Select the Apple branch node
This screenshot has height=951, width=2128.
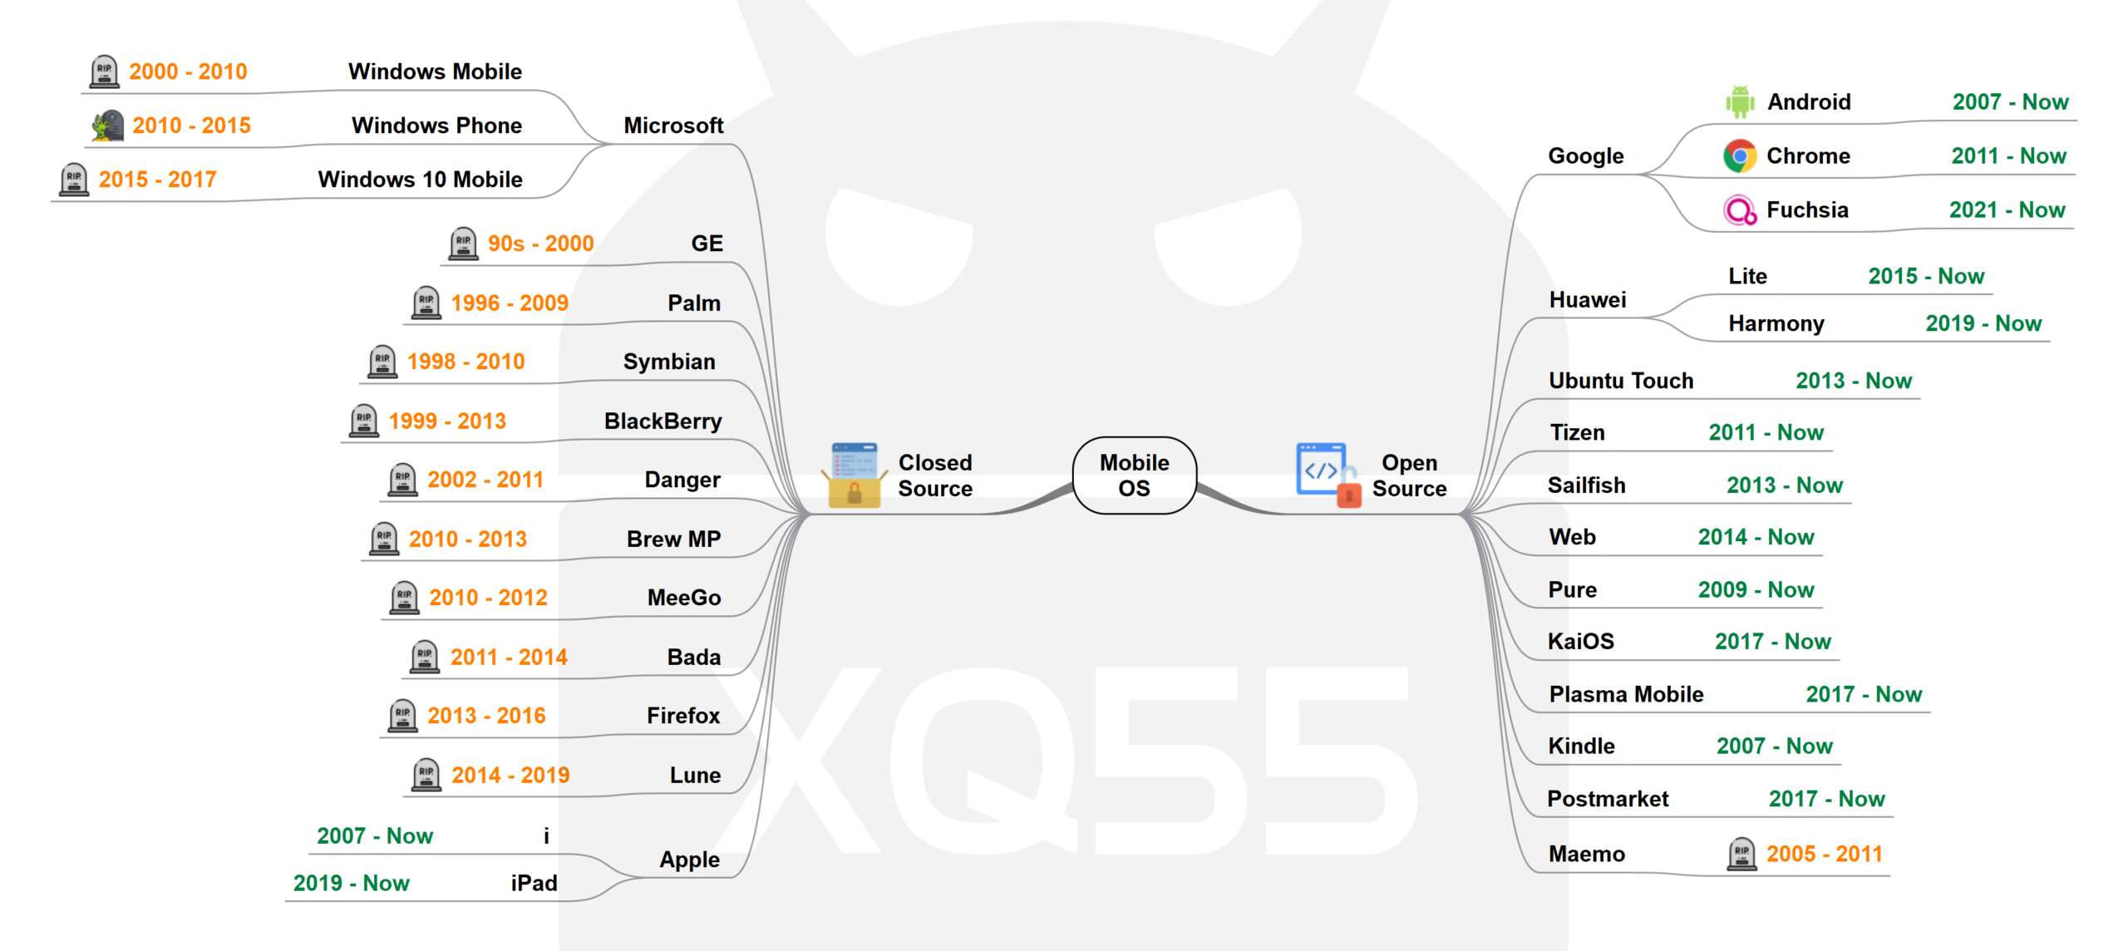[689, 860]
